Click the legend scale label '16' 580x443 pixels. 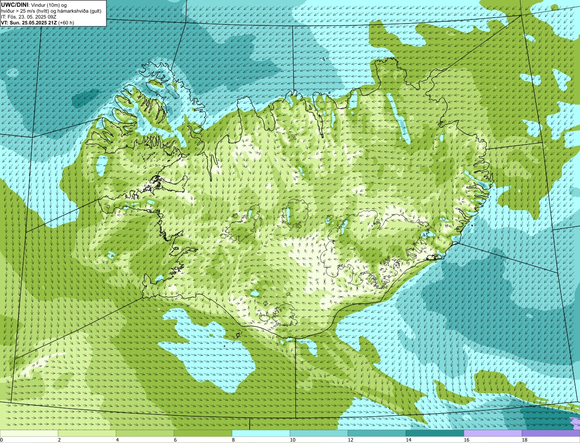click(467, 440)
